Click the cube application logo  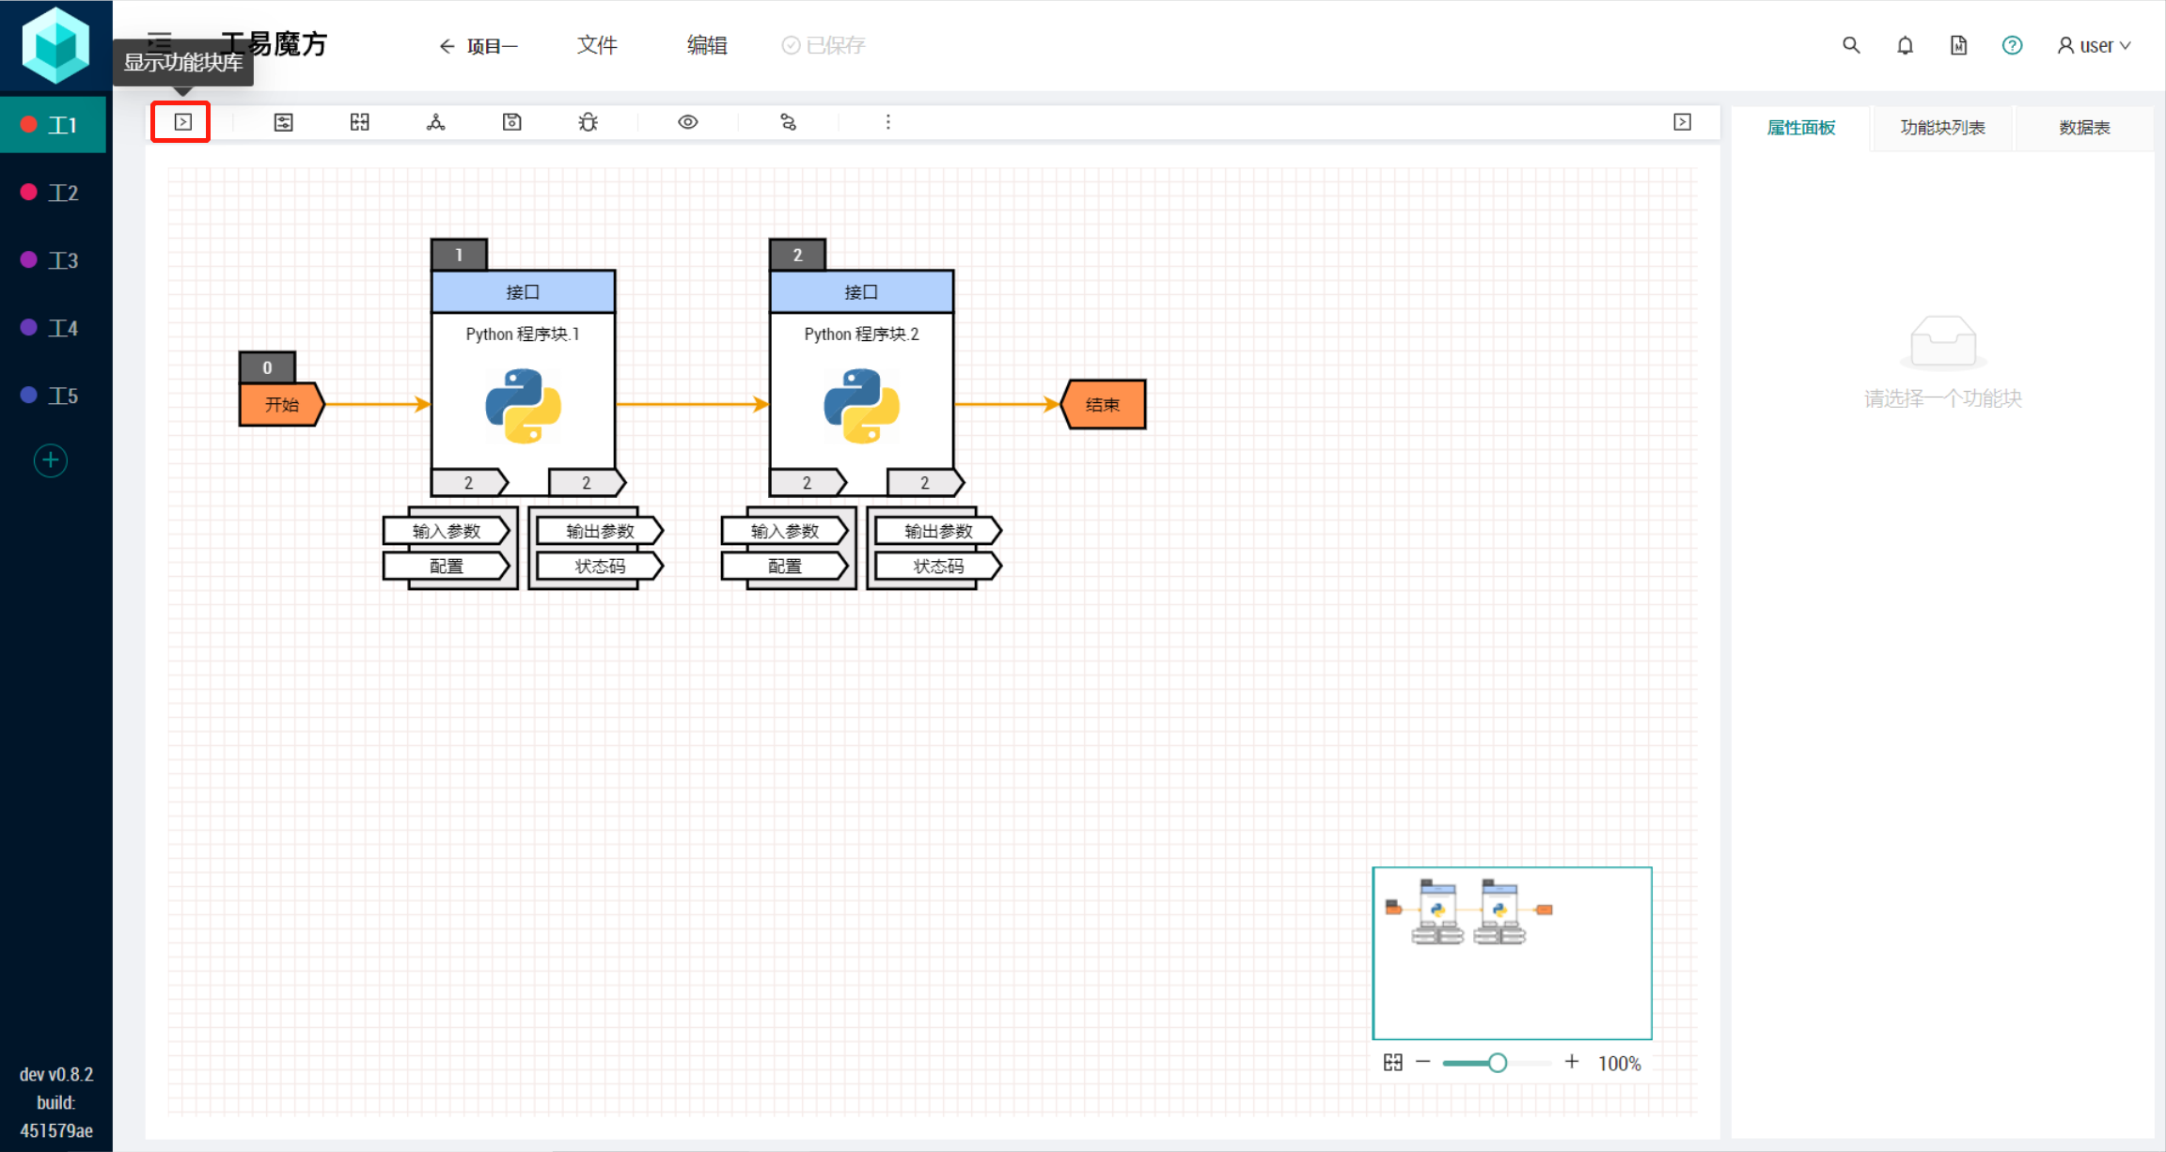pos(55,45)
